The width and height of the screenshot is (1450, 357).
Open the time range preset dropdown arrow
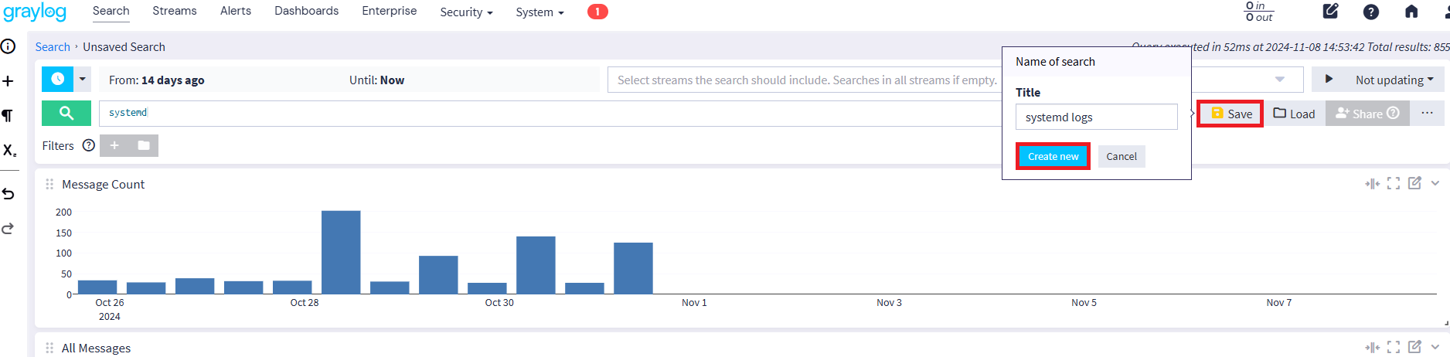coord(83,79)
